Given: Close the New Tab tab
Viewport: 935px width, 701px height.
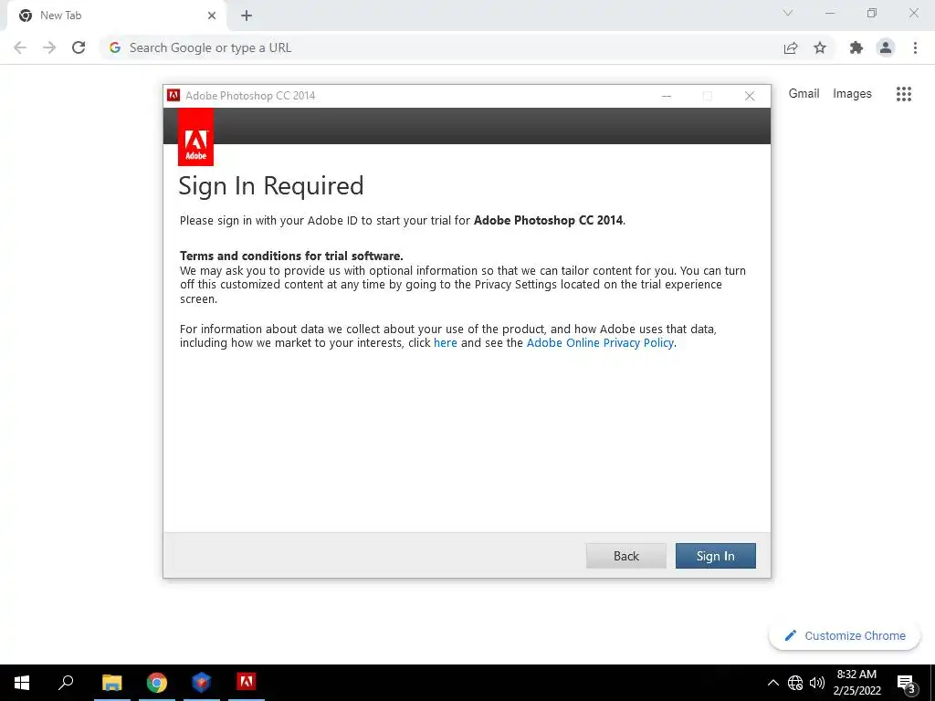Looking at the screenshot, I should 212,16.
